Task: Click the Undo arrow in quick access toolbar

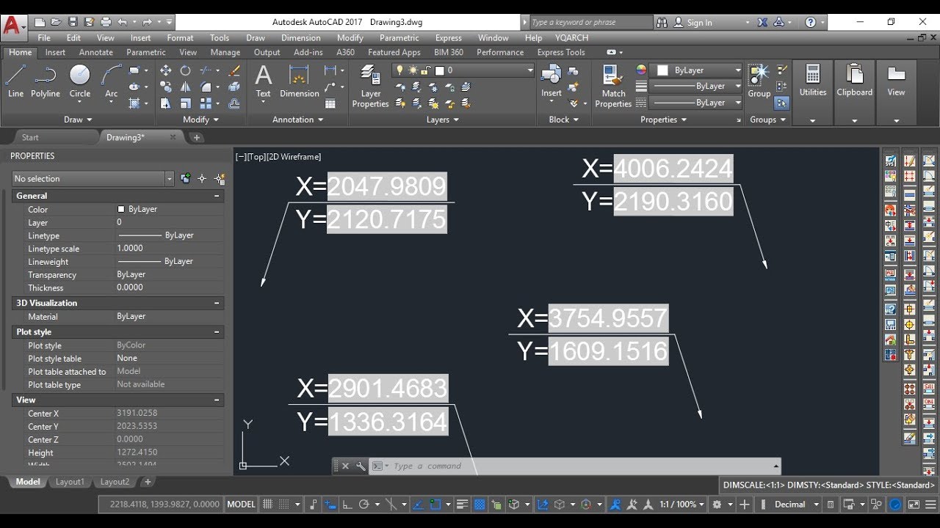Action: (x=122, y=23)
